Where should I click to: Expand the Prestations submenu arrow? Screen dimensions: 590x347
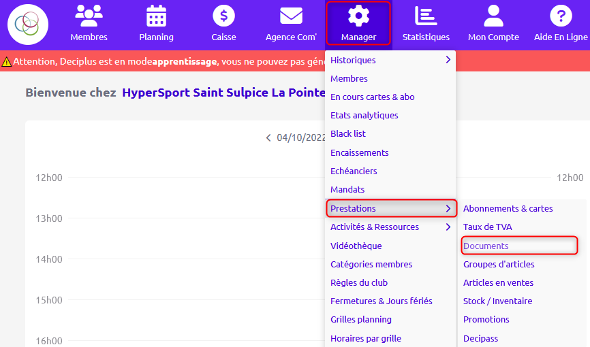(x=448, y=208)
